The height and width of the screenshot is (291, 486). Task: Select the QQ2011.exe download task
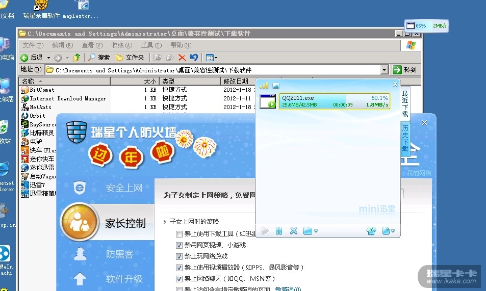click(x=335, y=101)
